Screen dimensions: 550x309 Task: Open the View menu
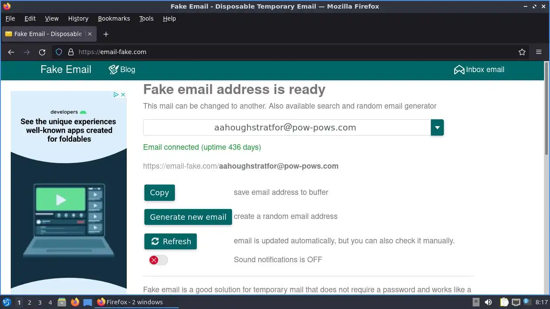coord(52,18)
